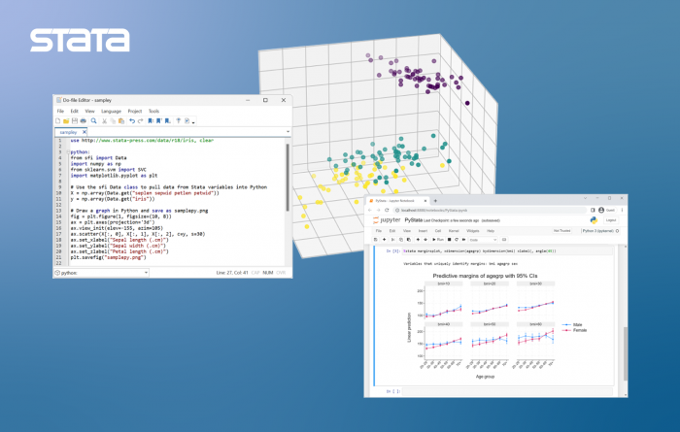Click the second bookmark icon in Do-file toolbar
680x432 pixels.
point(159,121)
